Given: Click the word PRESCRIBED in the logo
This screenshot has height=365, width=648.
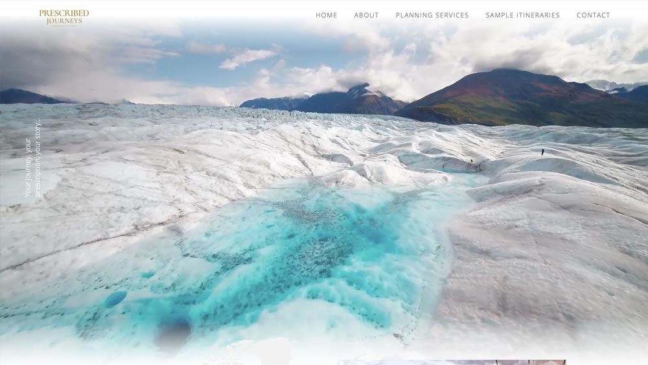Looking at the screenshot, I should point(64,13).
